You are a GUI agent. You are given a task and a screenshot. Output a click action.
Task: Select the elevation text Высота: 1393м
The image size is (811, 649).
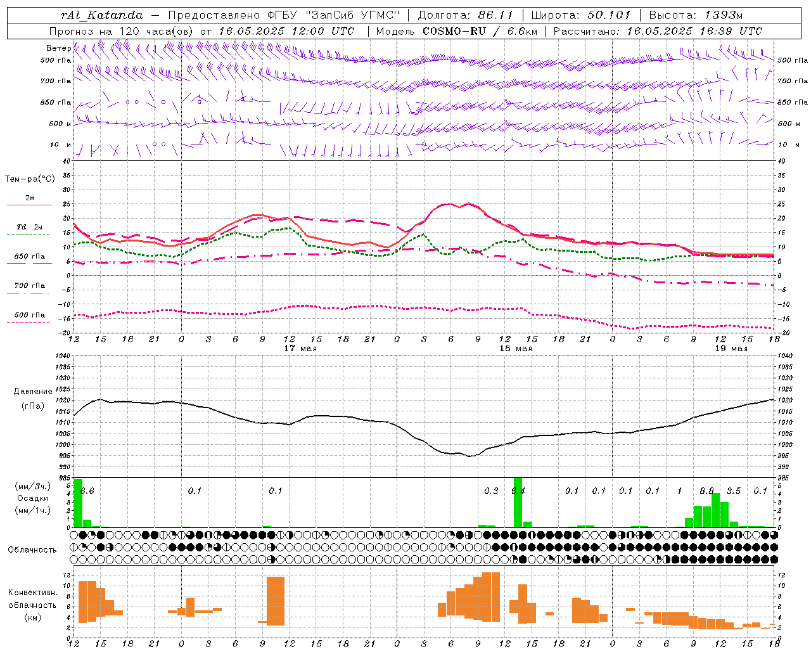click(696, 15)
